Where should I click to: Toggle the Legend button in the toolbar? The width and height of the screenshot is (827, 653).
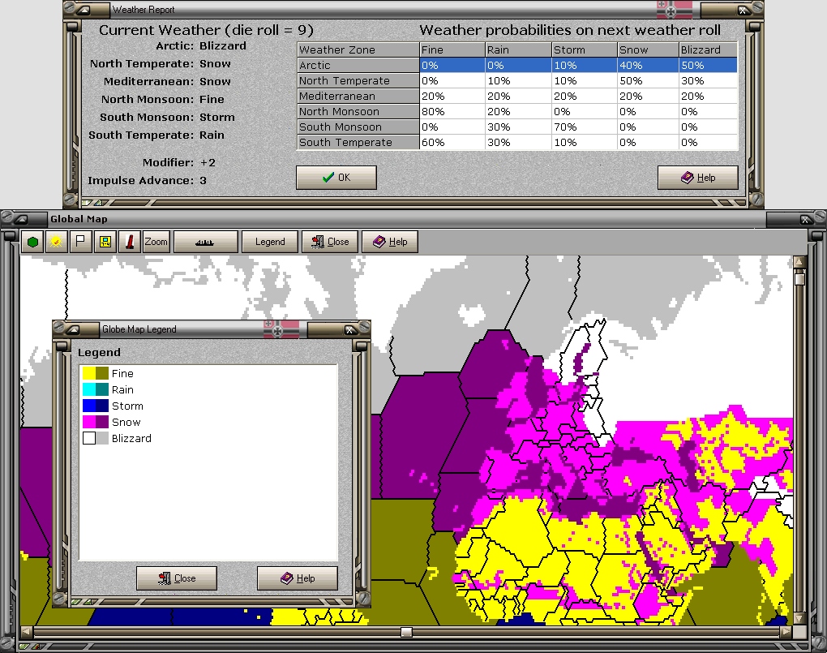pos(270,242)
